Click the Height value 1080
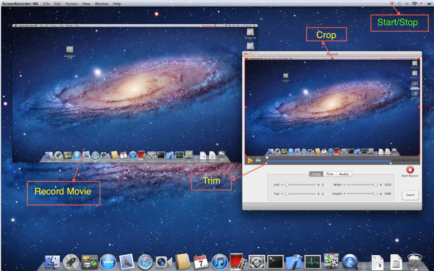 (x=387, y=194)
